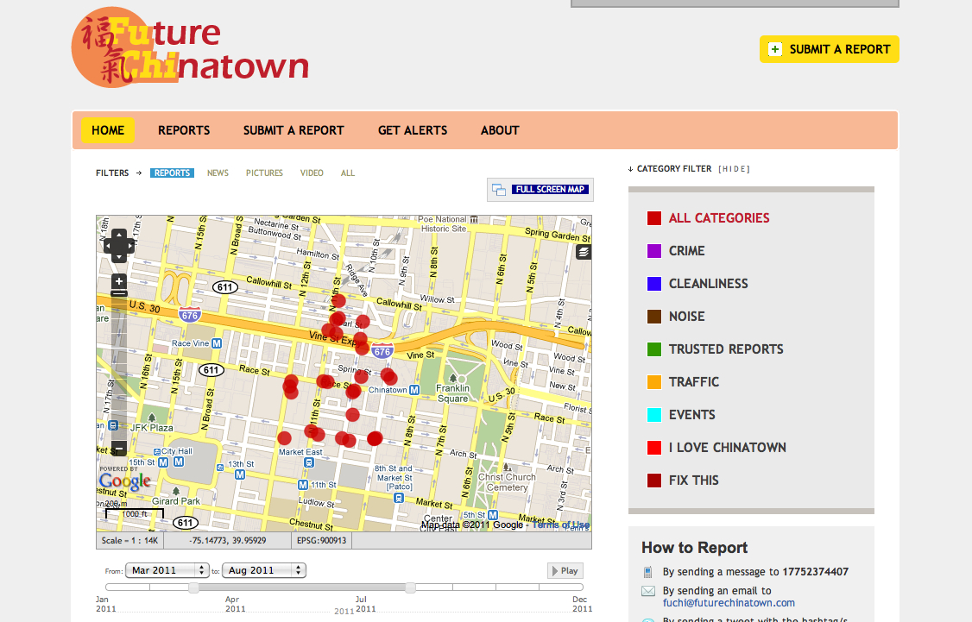Viewport: 972px width, 622px height.
Task: Click the City Hall transit icon
Action: 157,452
